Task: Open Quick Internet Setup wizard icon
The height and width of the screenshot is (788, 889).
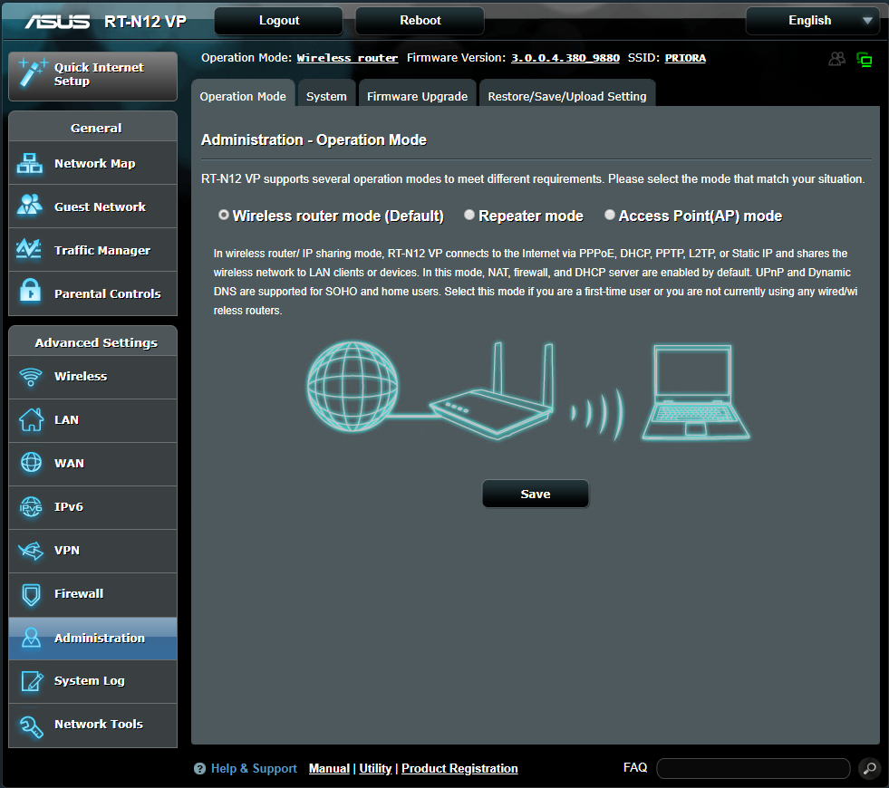Action: click(x=33, y=74)
